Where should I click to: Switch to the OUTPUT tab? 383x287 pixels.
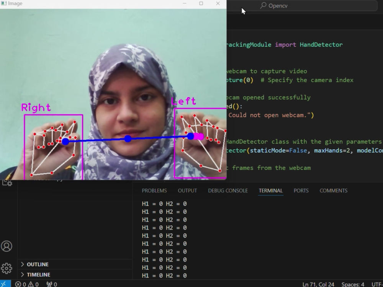coord(187,191)
